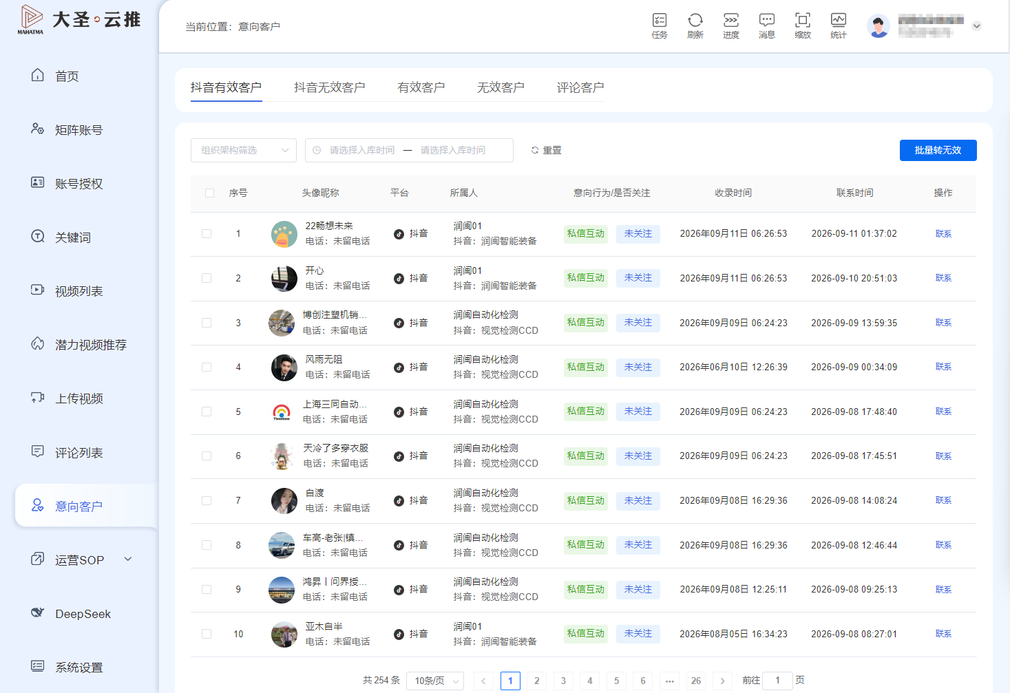This screenshot has height=693, width=1010.
Task: Switch to 评论客户 tab
Action: click(x=580, y=87)
